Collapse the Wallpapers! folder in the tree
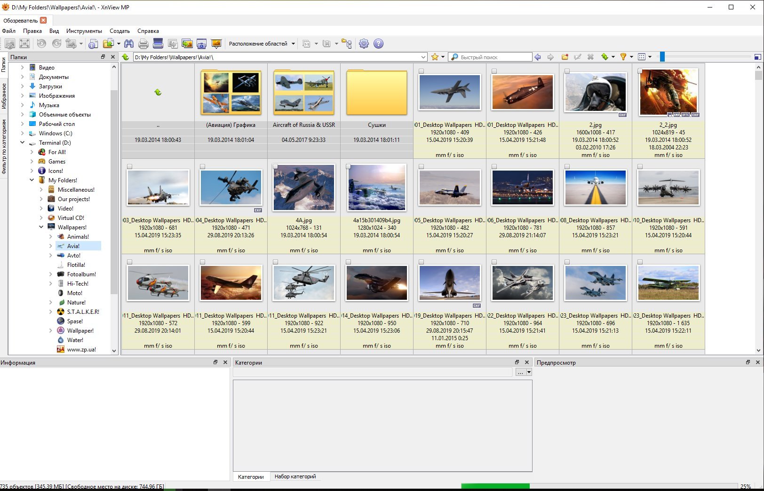764x491 pixels. tap(41, 227)
